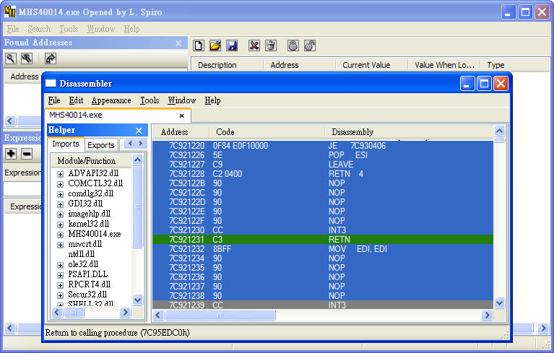Open the Disassembler Window menu
Screen dimensions: 554x353
click(x=181, y=100)
